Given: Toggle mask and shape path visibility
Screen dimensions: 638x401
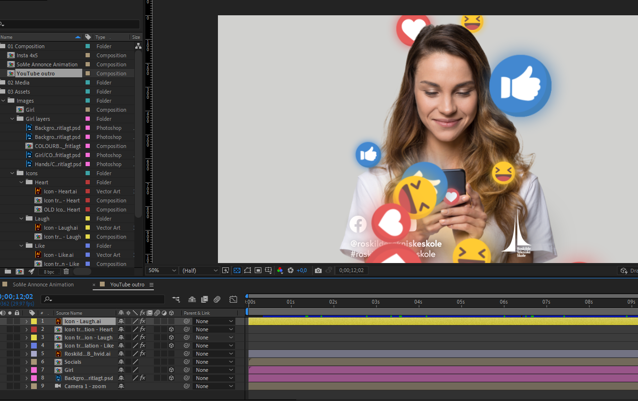Looking at the screenshot, I should pyautogui.click(x=248, y=270).
